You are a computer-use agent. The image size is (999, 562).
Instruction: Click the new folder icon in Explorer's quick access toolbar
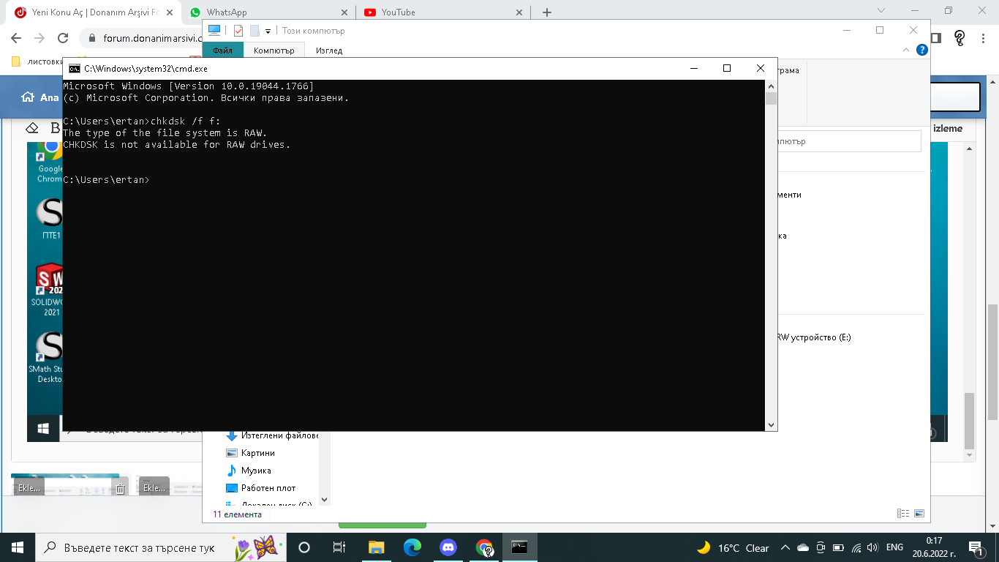[255, 31]
